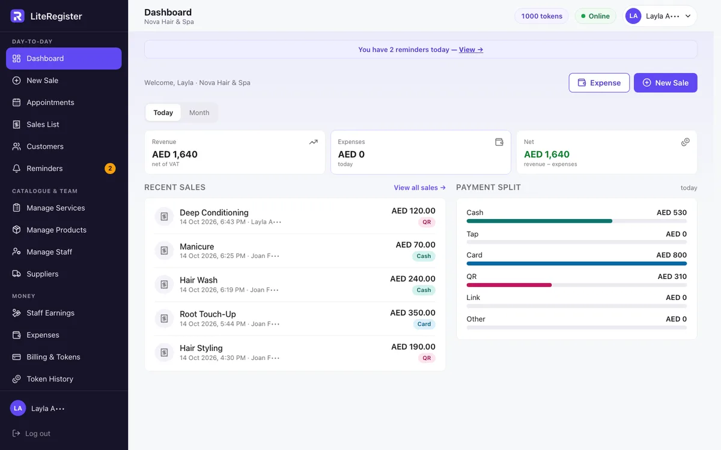
Task: Click the Reminders bell icon
Action: [17, 169]
